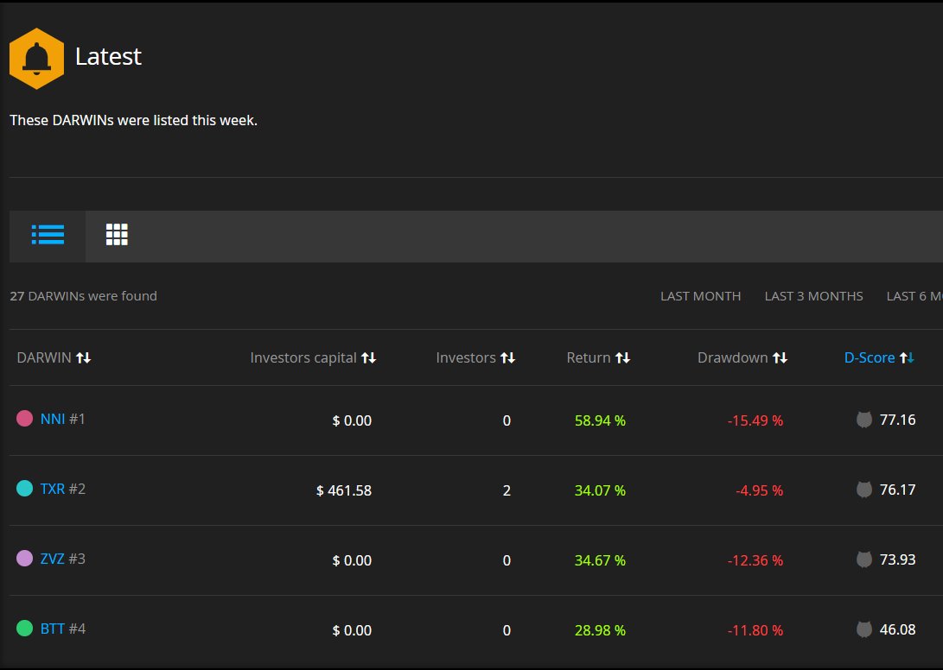Select the LAST 3 MONTHS period tab
The width and height of the screenshot is (943, 670).
coord(813,296)
